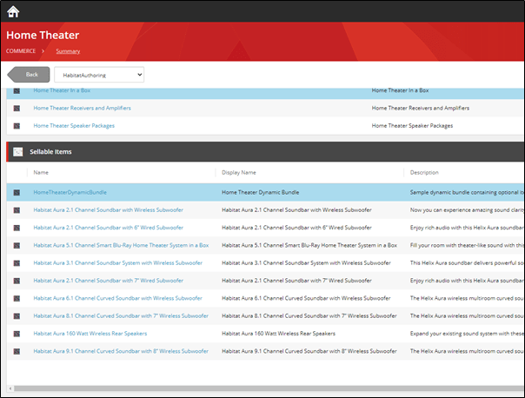The width and height of the screenshot is (525, 398).
Task: Select description 'This Helix Aura soundbar delivers powerful'
Action: pos(467,263)
